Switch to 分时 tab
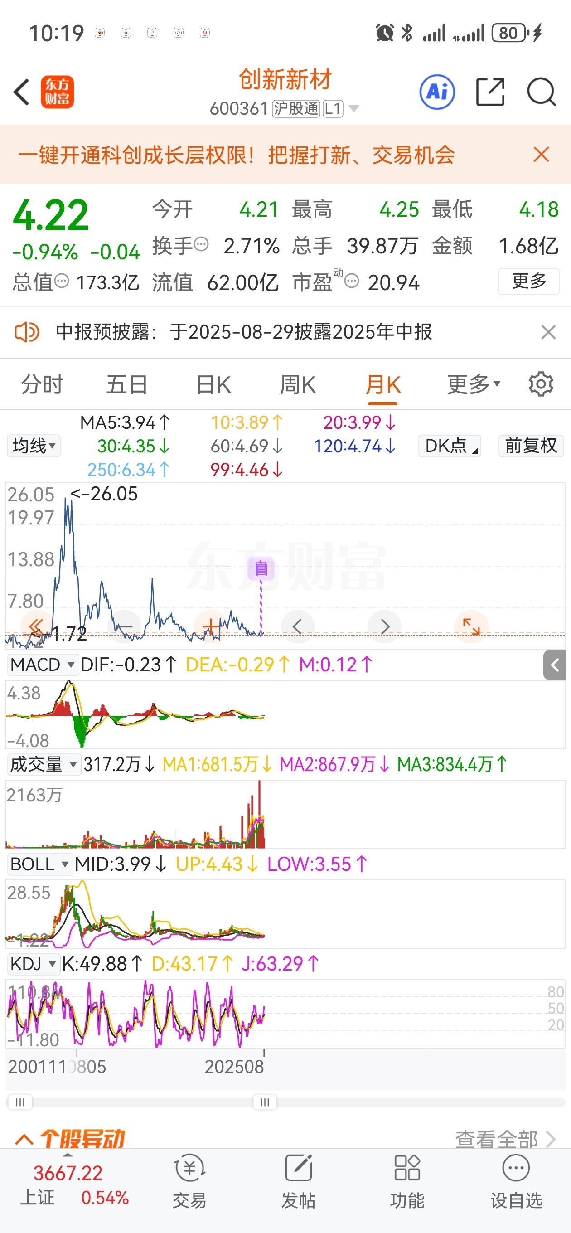The height and width of the screenshot is (1233, 571). click(x=42, y=384)
